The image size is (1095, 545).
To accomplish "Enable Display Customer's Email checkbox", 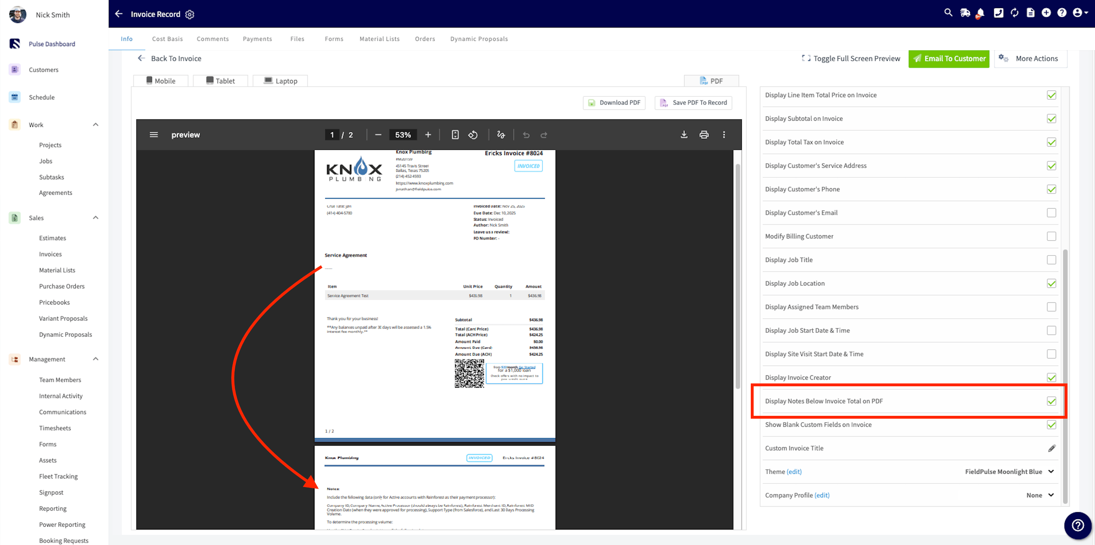I will (x=1051, y=213).
